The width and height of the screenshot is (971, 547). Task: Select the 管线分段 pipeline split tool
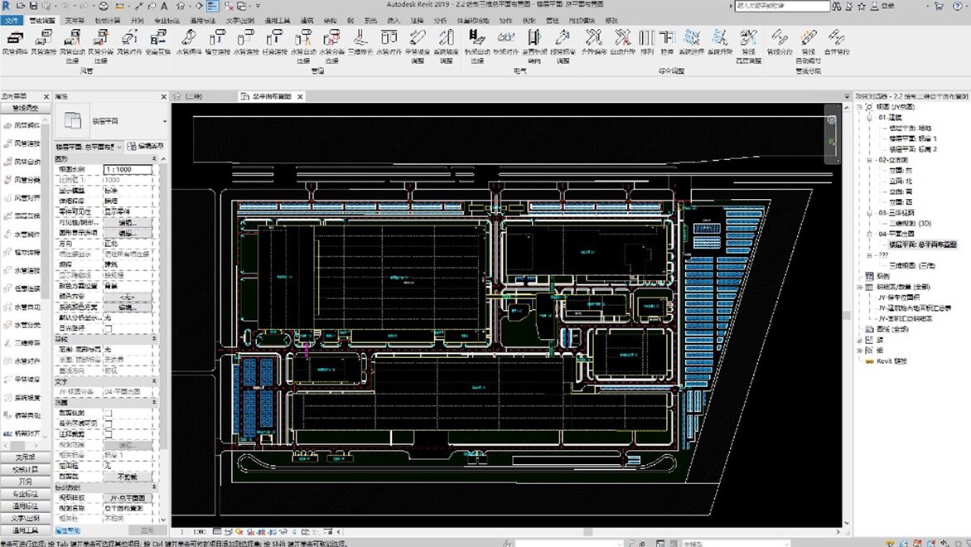779,42
